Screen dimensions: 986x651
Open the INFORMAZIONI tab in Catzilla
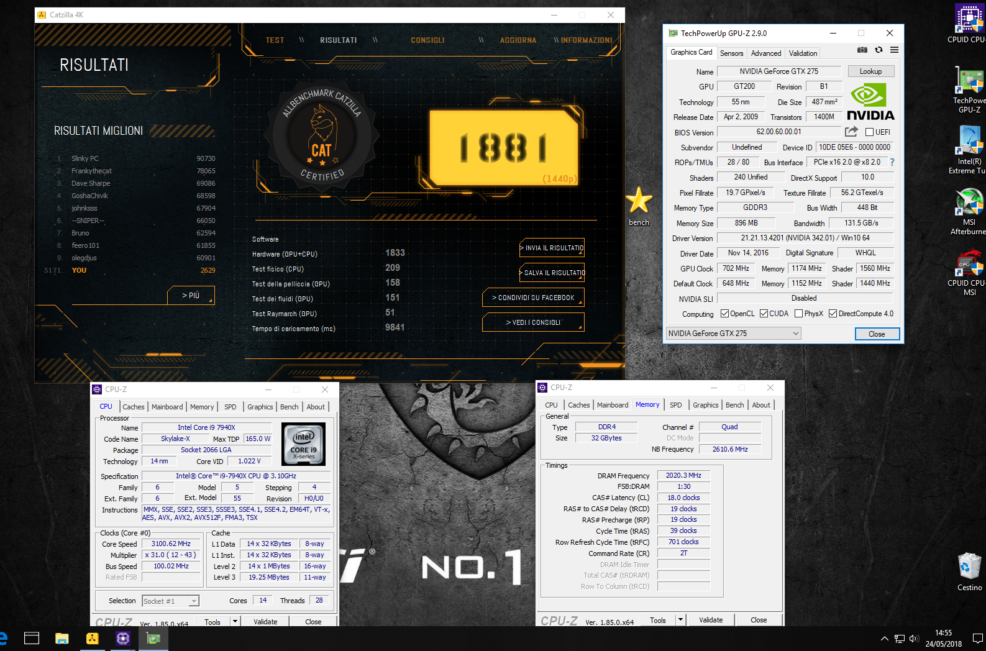coord(586,40)
